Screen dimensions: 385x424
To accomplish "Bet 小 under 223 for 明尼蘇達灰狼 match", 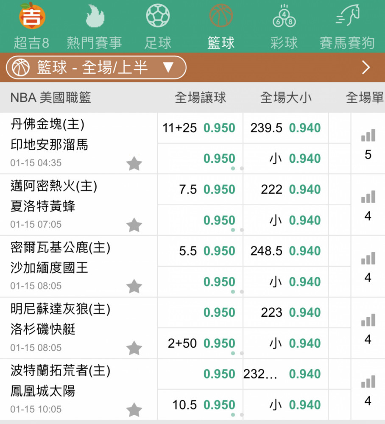I will 285,343.
